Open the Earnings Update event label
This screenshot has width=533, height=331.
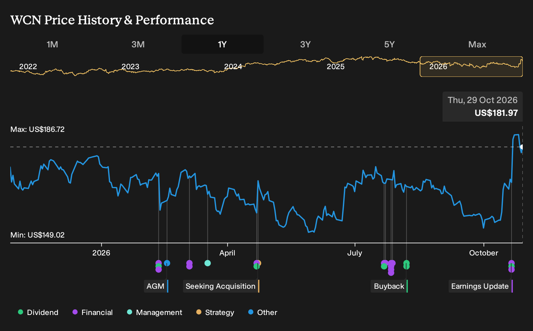point(481,286)
